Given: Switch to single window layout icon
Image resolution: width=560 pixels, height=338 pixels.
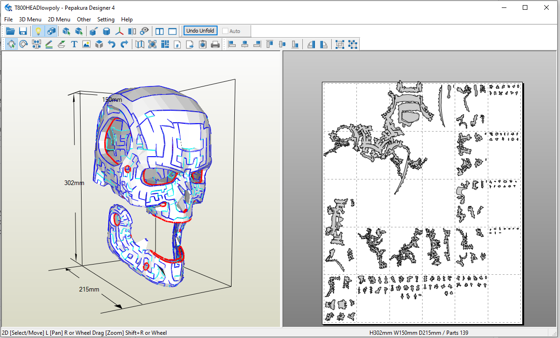Looking at the screenshot, I should tap(172, 31).
